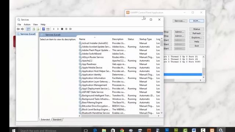Click the Stop Service square icon
Screen dimensions: 235x132
pyautogui.click(x=62, y=29)
